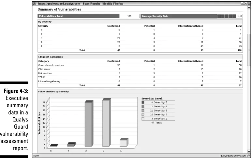Click the scrollbar up arrow
This screenshot has width=252, height=158.
[x=249, y=7]
